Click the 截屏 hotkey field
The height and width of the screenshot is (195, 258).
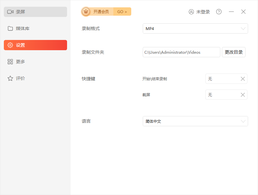click(x=226, y=95)
